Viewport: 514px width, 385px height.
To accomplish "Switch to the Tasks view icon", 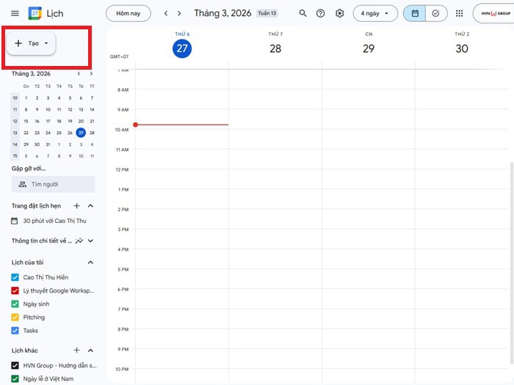I will click(x=435, y=13).
